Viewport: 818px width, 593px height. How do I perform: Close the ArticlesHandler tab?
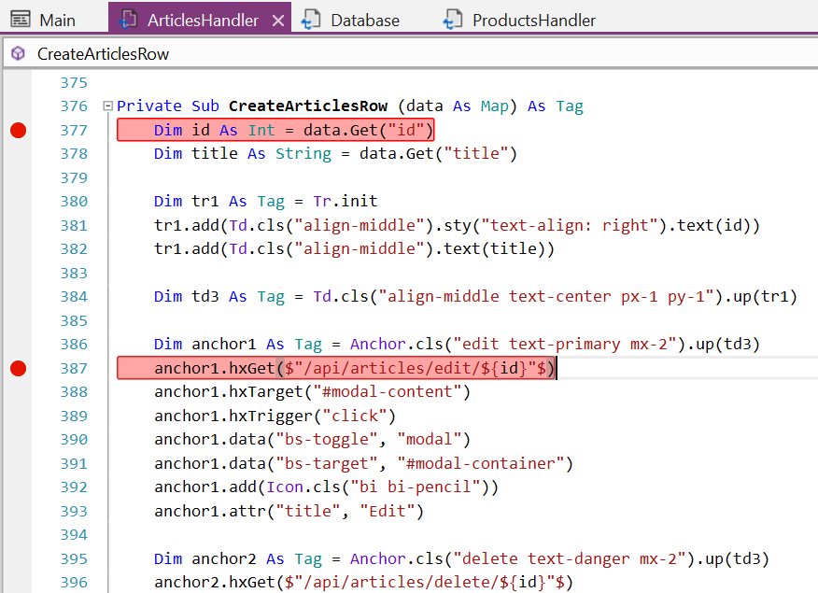278,21
